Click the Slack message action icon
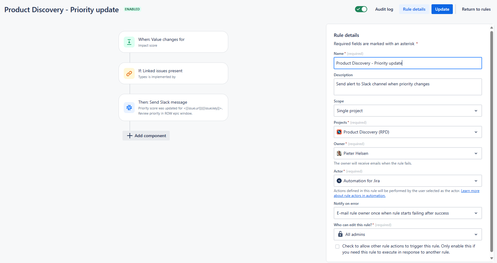Viewport: 497px width, 263px height. click(x=129, y=108)
